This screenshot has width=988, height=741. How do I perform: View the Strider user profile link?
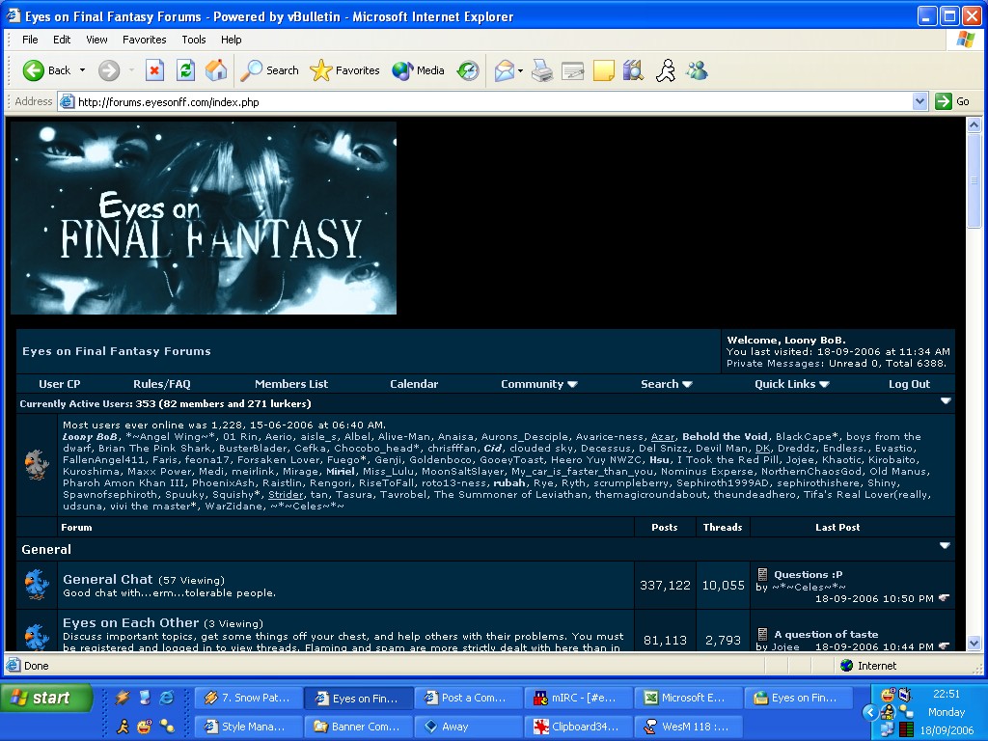(286, 495)
